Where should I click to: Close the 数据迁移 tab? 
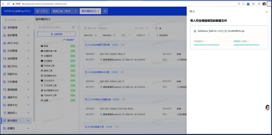pyautogui.click(x=76, y=11)
